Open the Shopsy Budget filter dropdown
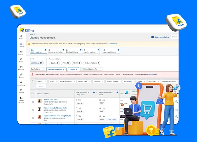 (114, 81)
